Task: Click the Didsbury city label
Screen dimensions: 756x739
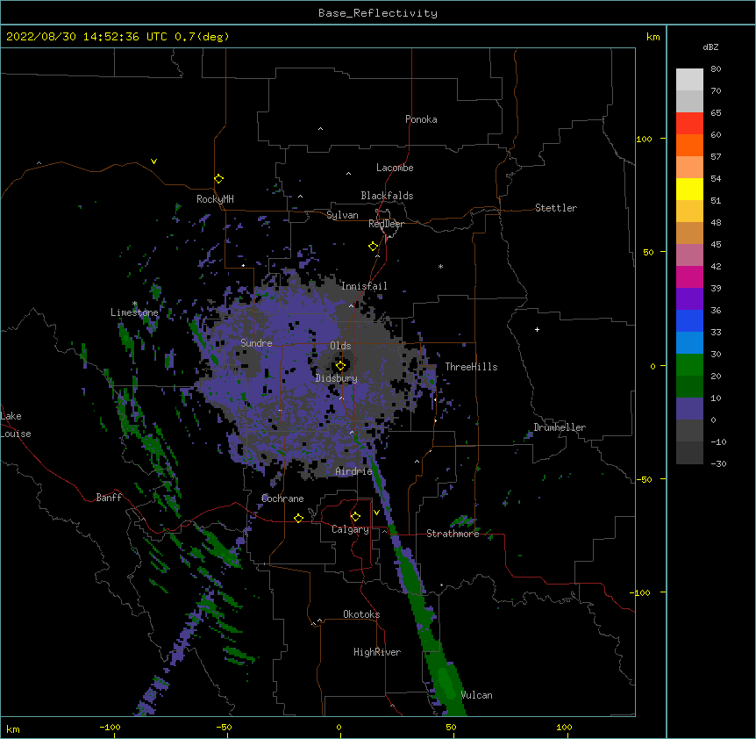Action: click(x=337, y=378)
